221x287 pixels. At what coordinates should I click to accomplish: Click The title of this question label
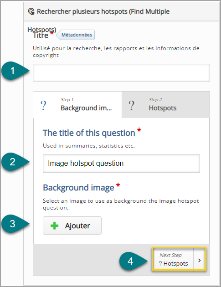[x=89, y=133]
